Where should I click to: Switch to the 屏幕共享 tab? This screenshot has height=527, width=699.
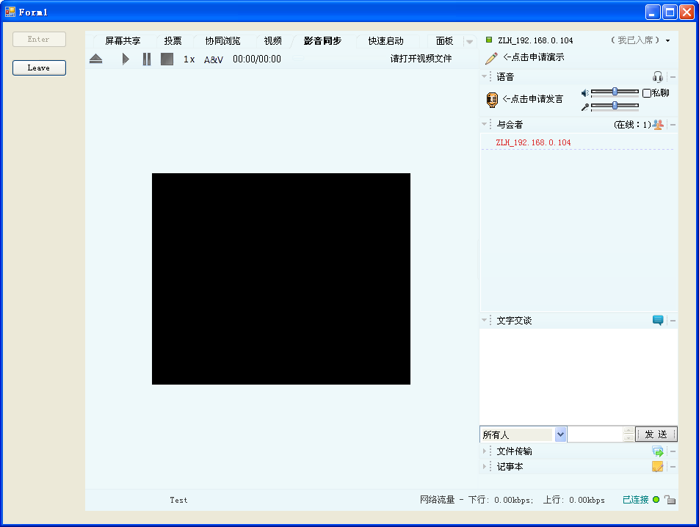(x=123, y=41)
